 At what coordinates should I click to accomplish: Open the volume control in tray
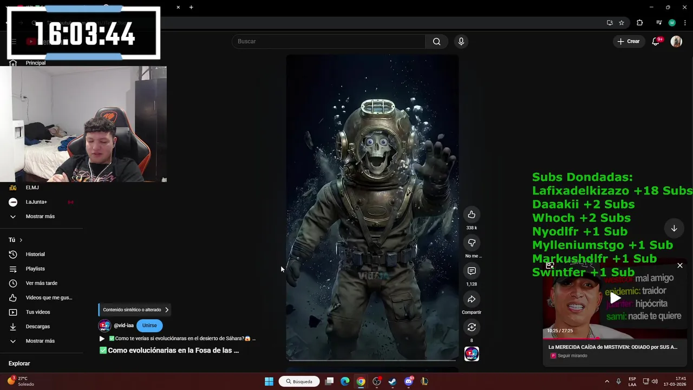pyautogui.click(x=655, y=381)
